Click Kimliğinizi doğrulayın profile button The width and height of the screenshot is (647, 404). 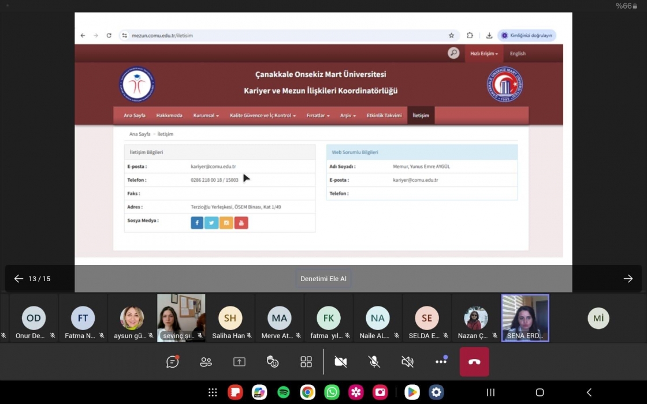[x=527, y=35]
